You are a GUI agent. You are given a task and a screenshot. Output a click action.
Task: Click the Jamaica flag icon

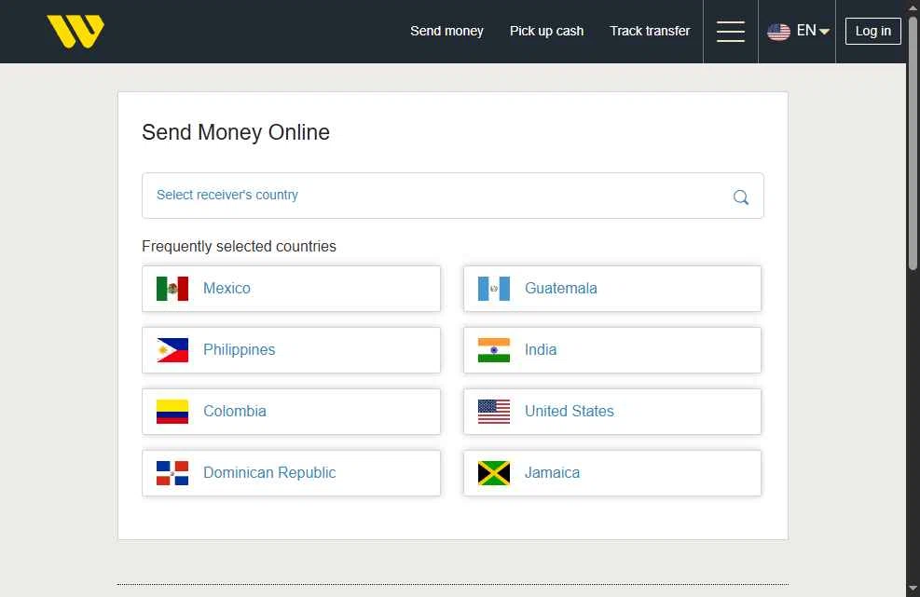493,473
